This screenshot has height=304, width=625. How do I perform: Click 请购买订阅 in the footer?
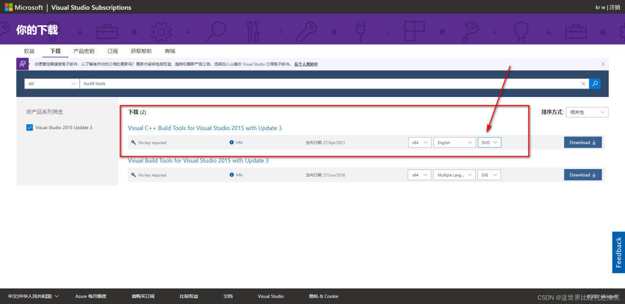143,296
